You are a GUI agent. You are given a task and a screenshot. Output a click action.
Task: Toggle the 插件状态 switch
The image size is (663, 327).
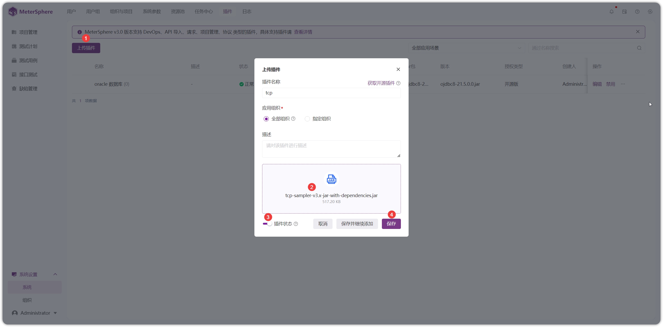(x=267, y=224)
